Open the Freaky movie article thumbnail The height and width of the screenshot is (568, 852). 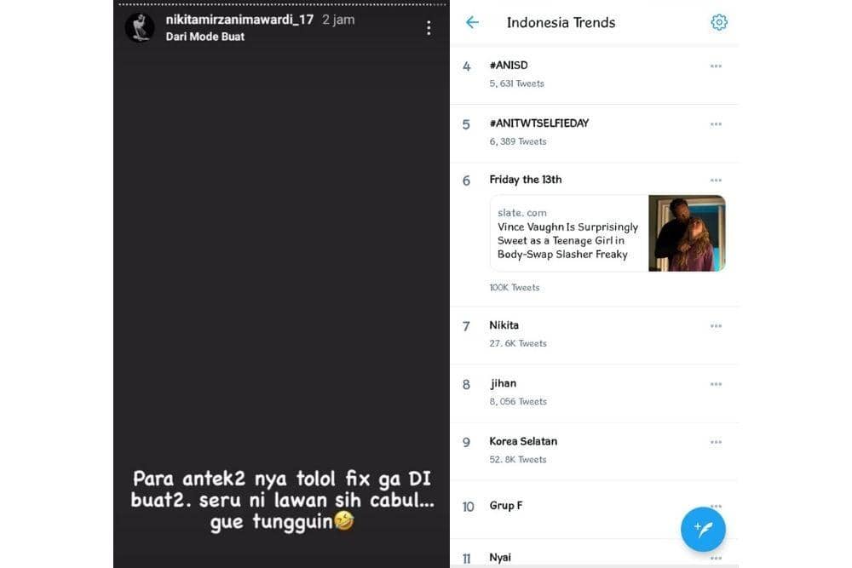687,232
